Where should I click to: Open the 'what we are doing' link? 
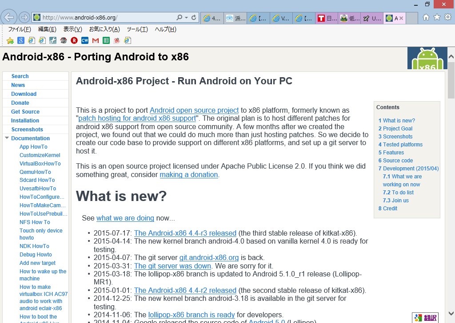point(125,218)
